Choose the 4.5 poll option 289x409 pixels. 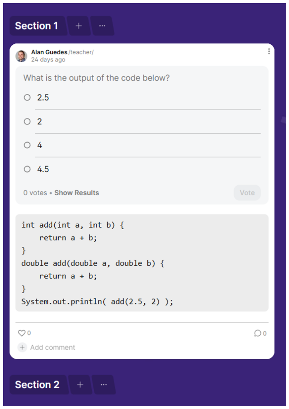point(27,169)
